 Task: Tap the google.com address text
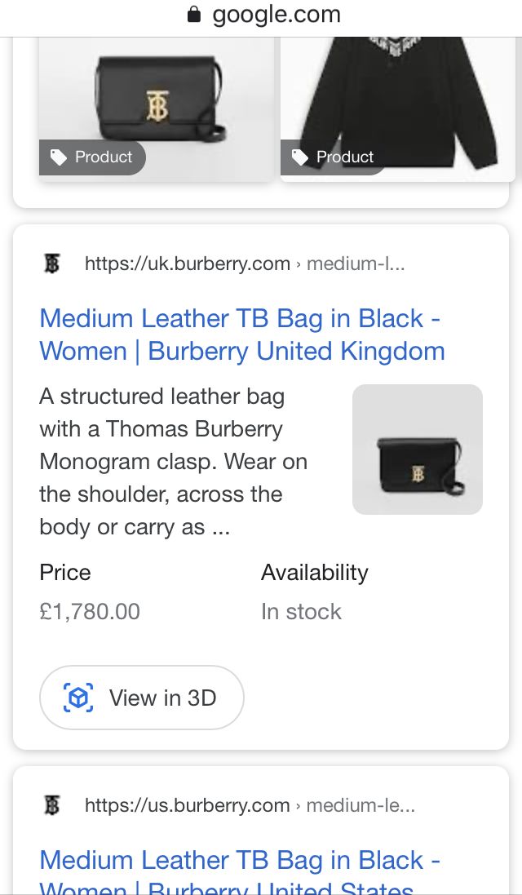point(276,15)
